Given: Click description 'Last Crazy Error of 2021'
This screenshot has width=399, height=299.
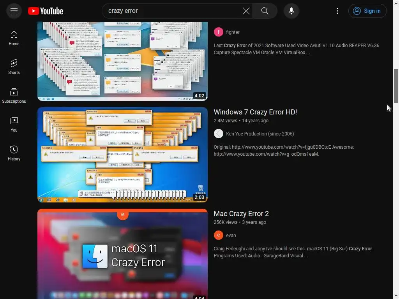Looking at the screenshot, I should tap(296, 49).
